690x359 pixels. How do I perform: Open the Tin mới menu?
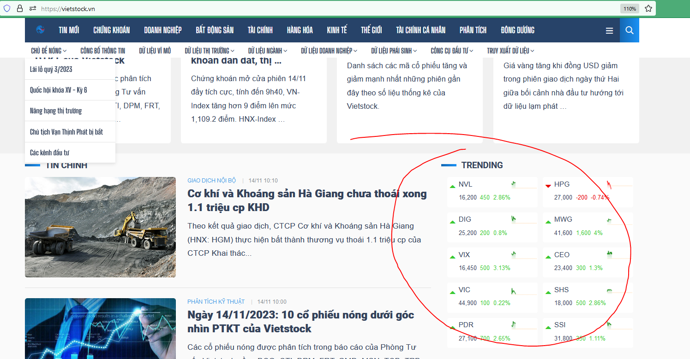point(69,30)
